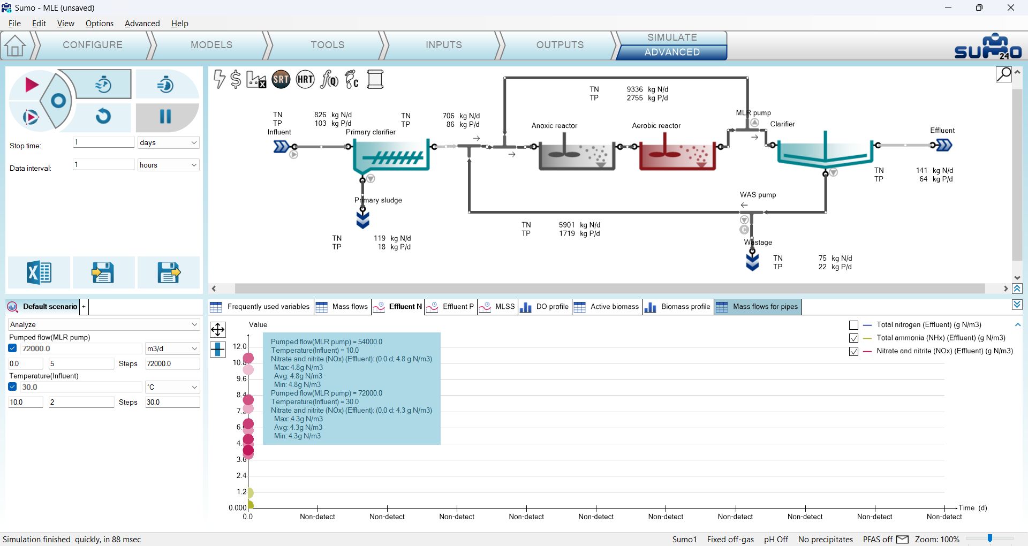1028x546 pixels.
Task: Click the temperature °C toolbar icon
Action: pyautogui.click(x=352, y=80)
